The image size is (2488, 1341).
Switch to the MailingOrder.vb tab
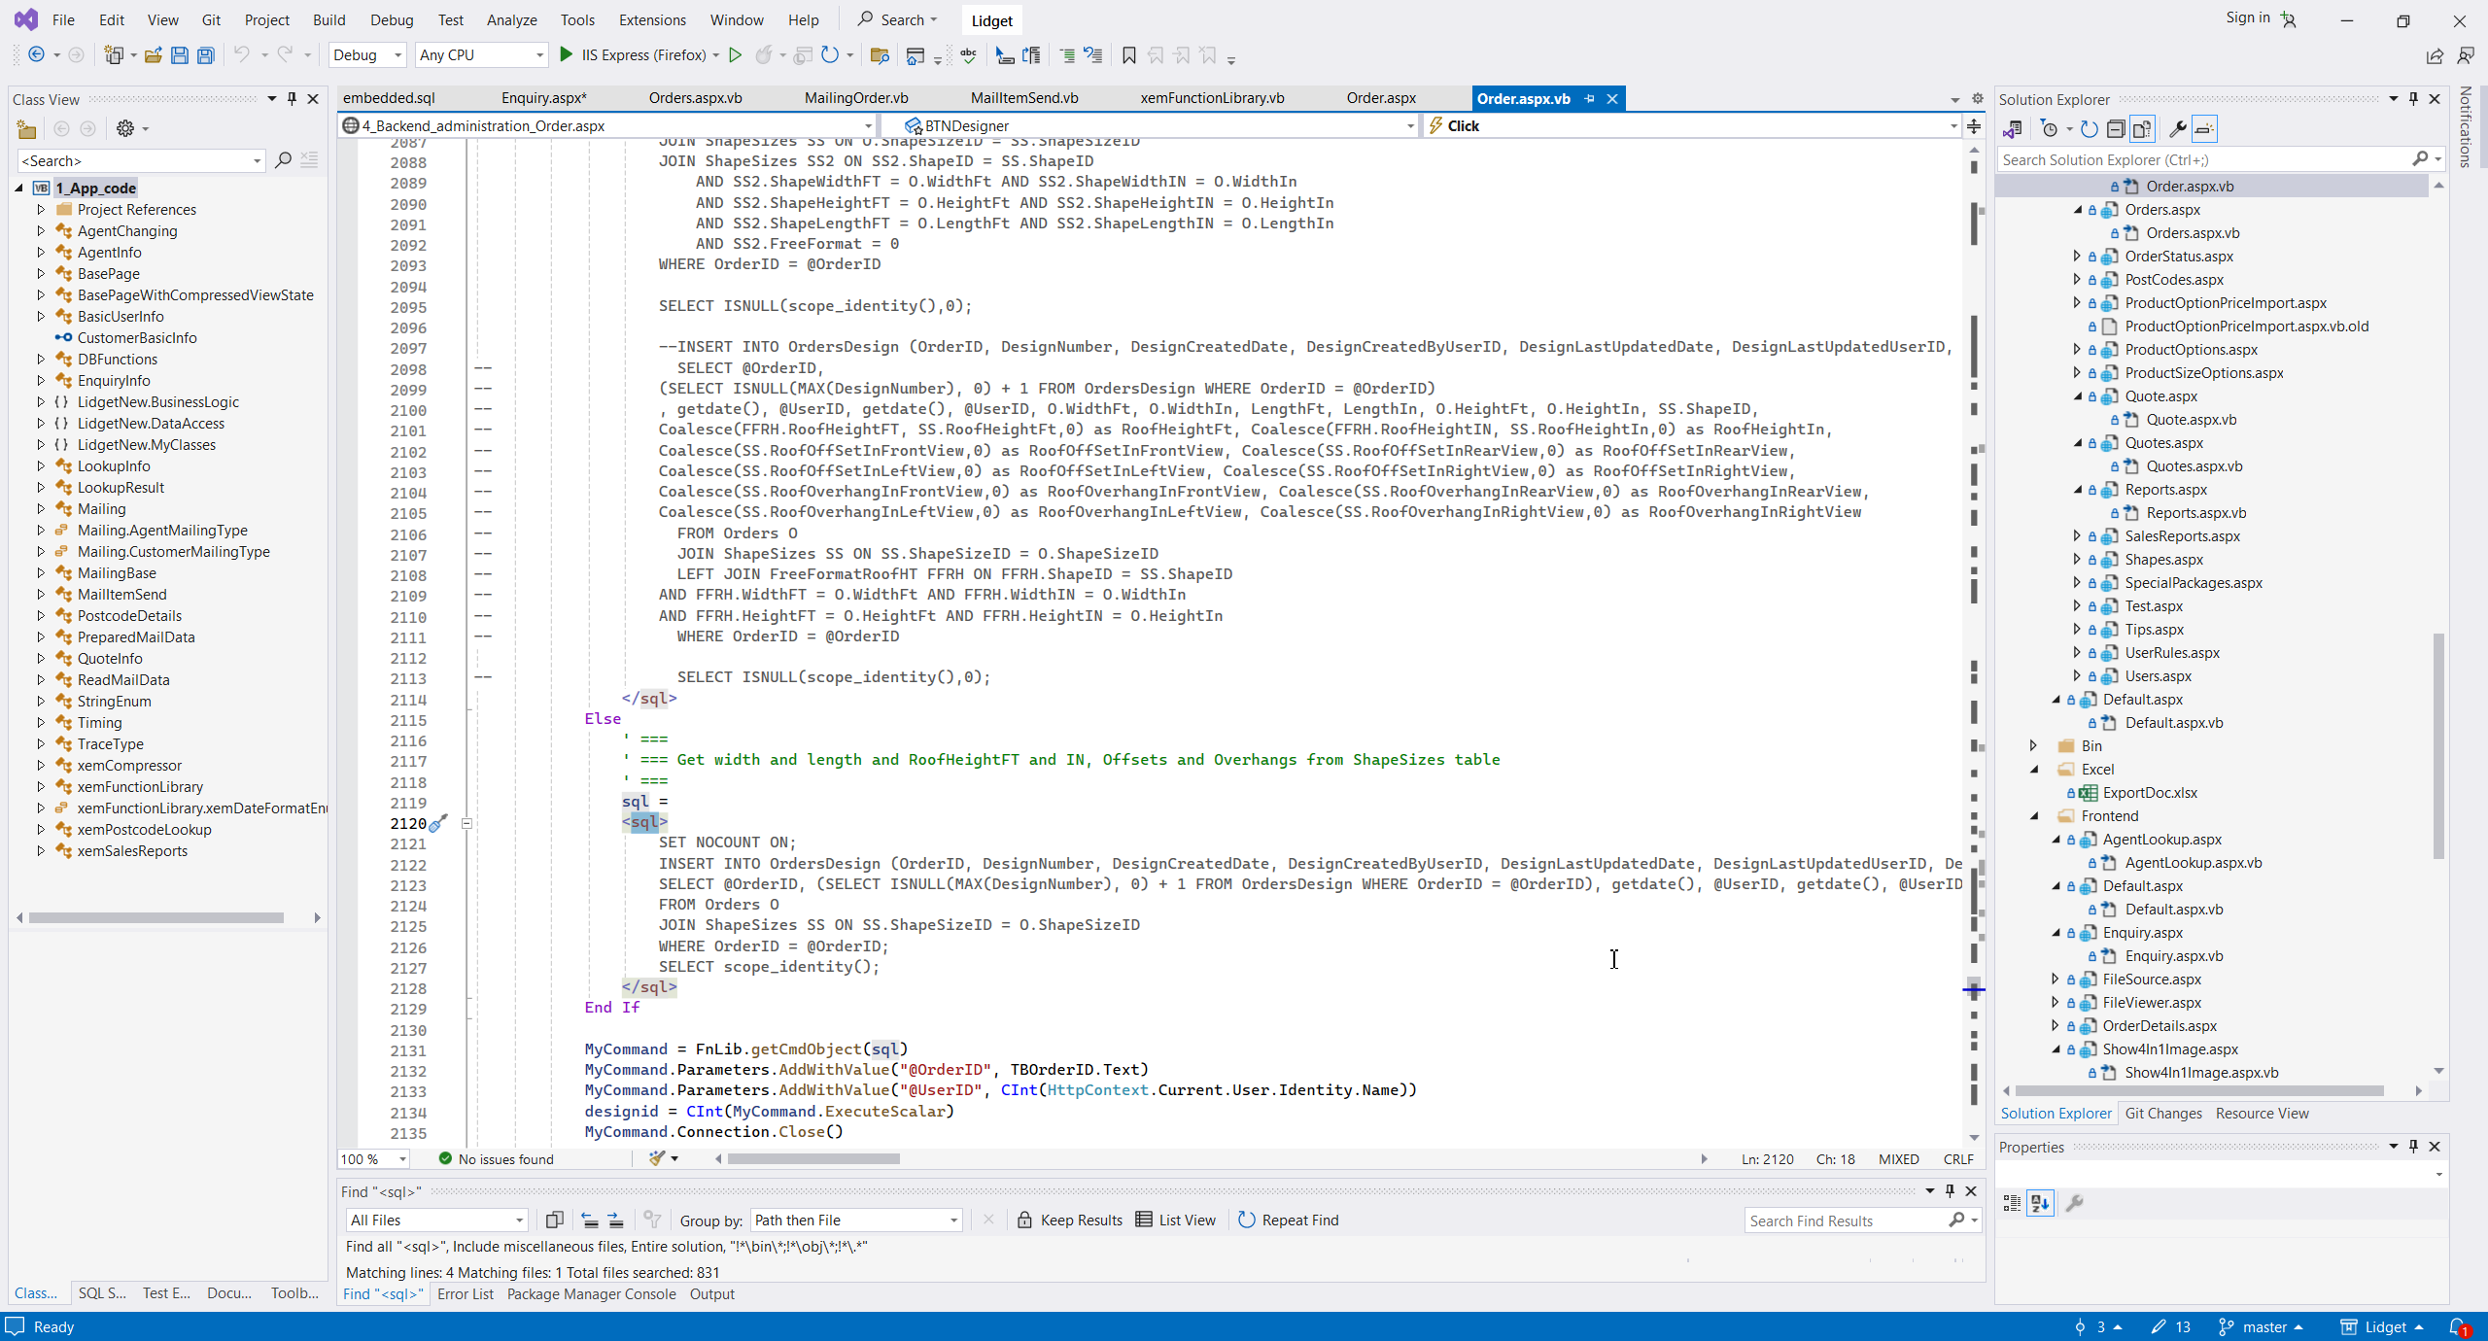[x=855, y=98]
